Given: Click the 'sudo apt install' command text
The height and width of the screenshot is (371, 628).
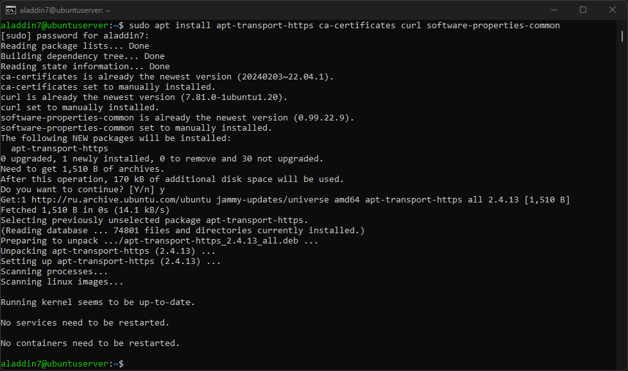Looking at the screenshot, I should 169,26.
